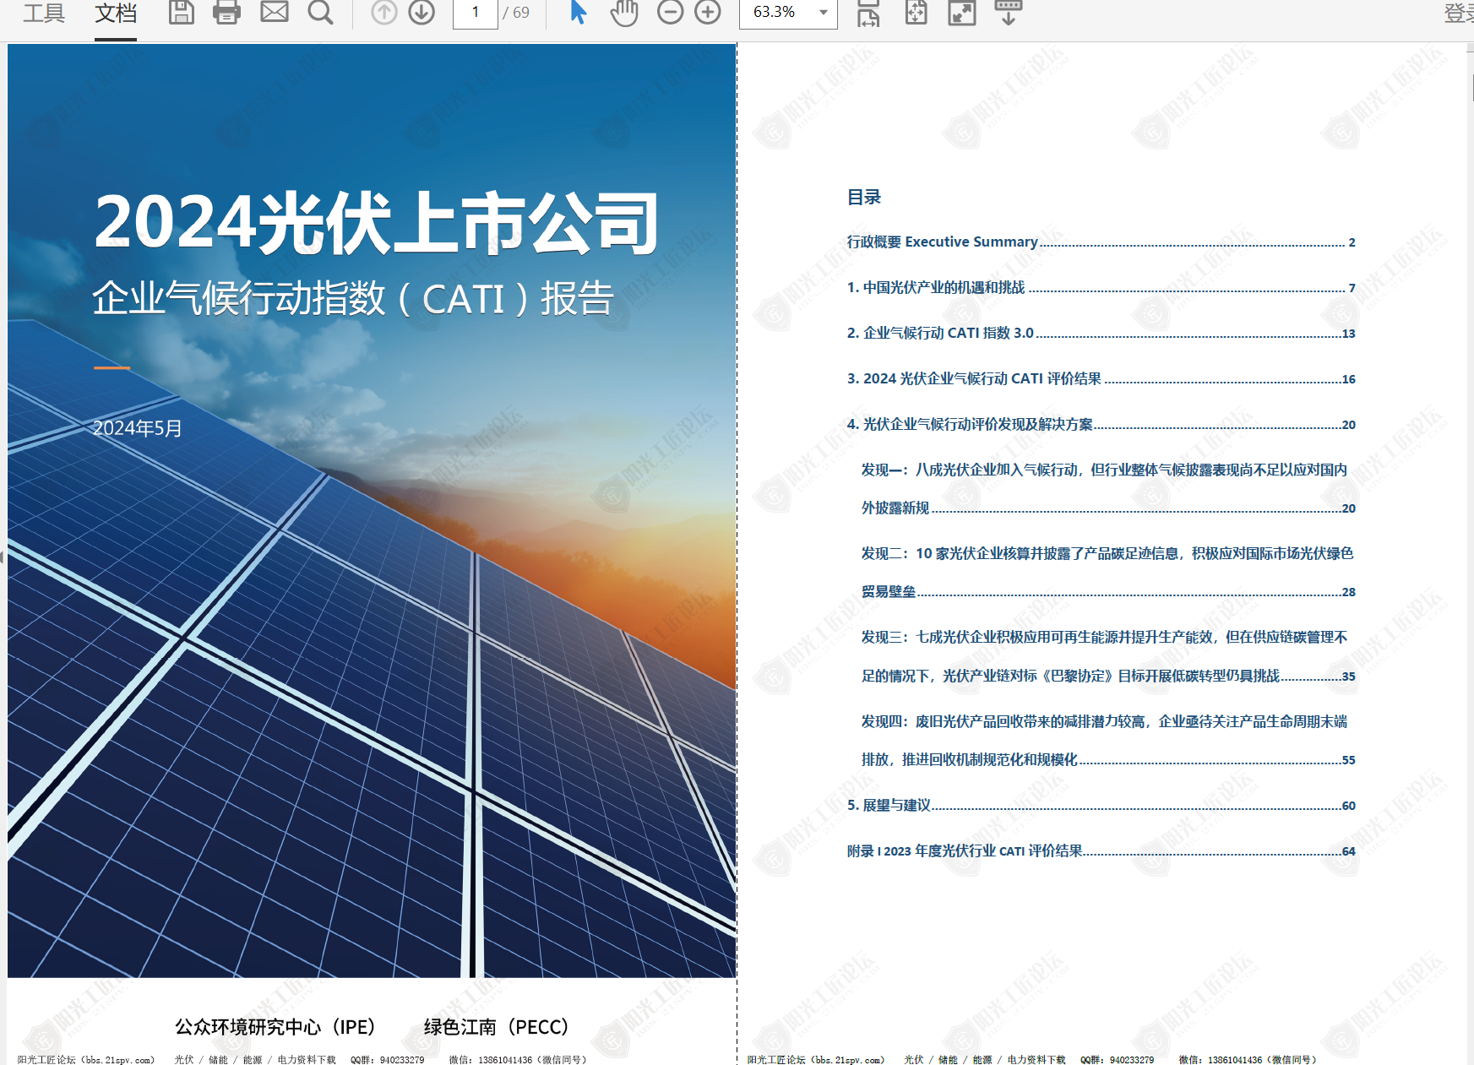Click 发现四 line ending 回收机制规范化和规模化
This screenshot has width=1474, height=1065.
coord(1108,759)
